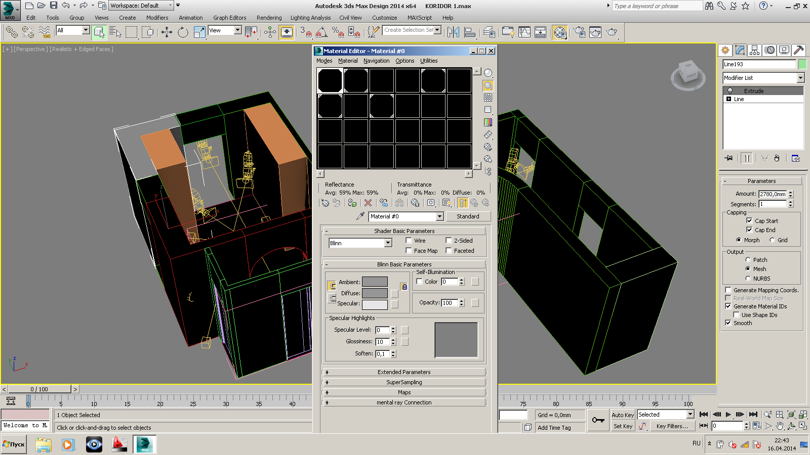The width and height of the screenshot is (810, 455).
Task: Click the Pick Material eyedropper icon
Action: pyautogui.click(x=360, y=216)
